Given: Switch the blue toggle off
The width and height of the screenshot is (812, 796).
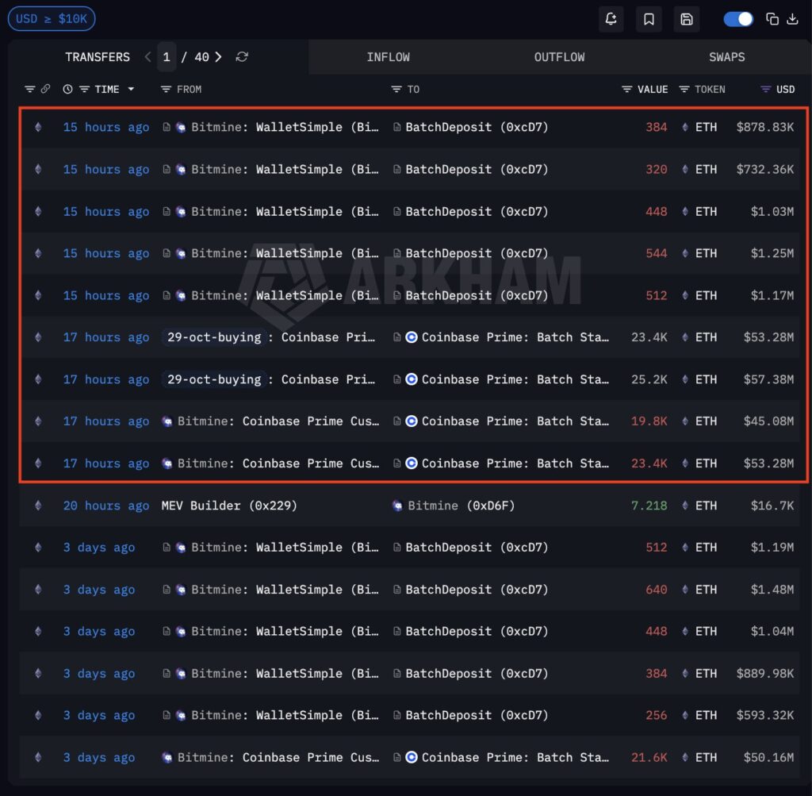Looking at the screenshot, I should tap(737, 18).
